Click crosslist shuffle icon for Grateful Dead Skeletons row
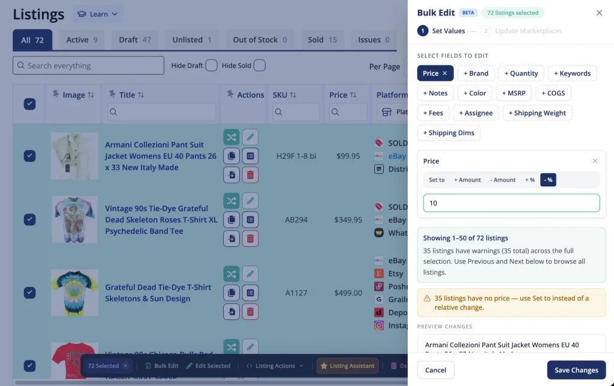Screen dimensions: 614x386 (x=231, y=274)
